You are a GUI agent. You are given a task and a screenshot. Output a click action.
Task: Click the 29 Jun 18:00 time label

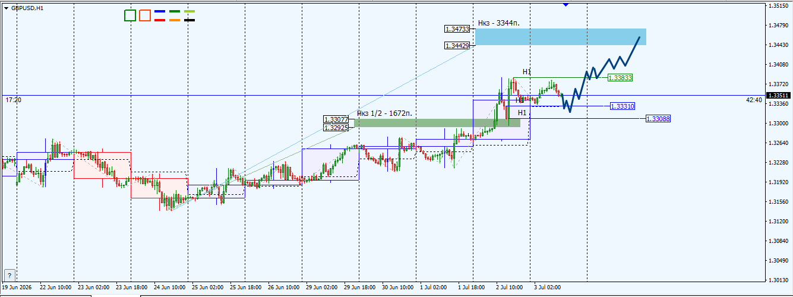359,287
